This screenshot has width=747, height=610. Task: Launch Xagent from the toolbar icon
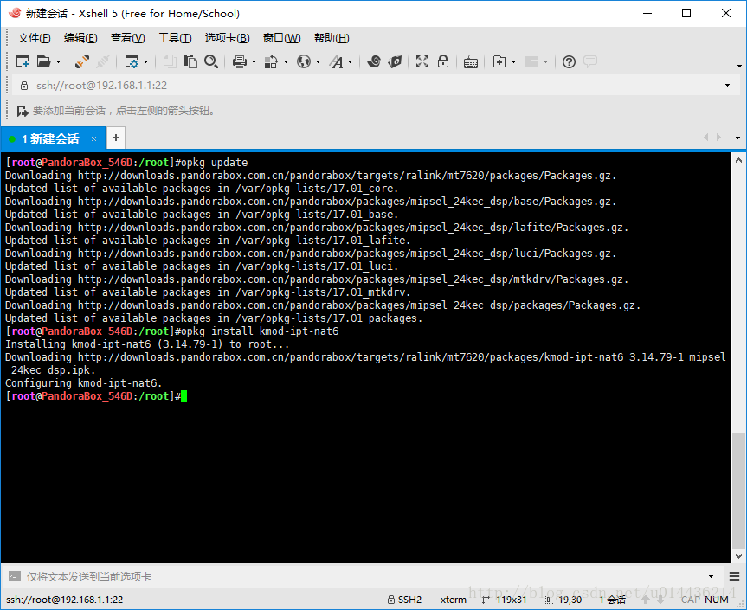point(395,61)
